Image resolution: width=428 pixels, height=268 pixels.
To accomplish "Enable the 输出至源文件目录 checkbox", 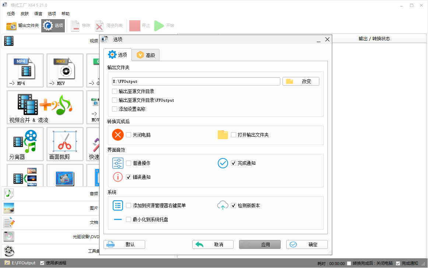I will [x=114, y=91].
